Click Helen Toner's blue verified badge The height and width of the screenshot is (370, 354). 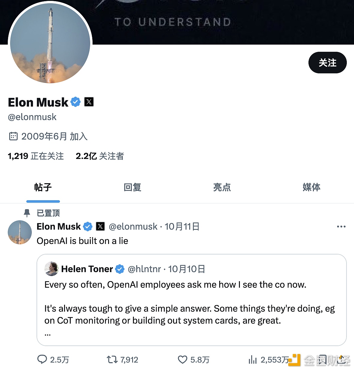pyautogui.click(x=120, y=269)
